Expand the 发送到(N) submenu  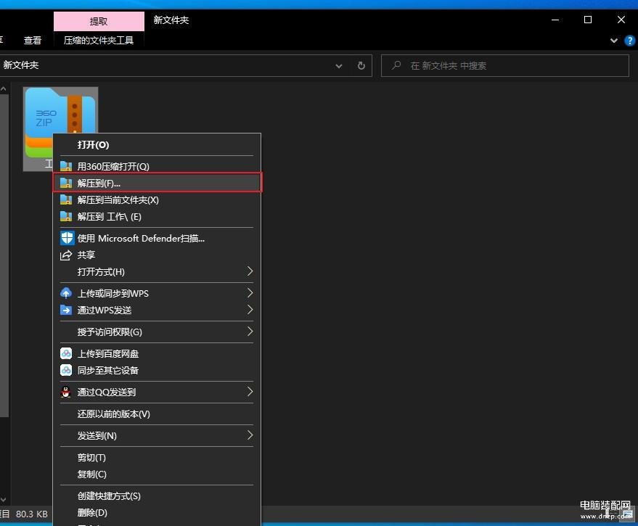tap(250, 435)
